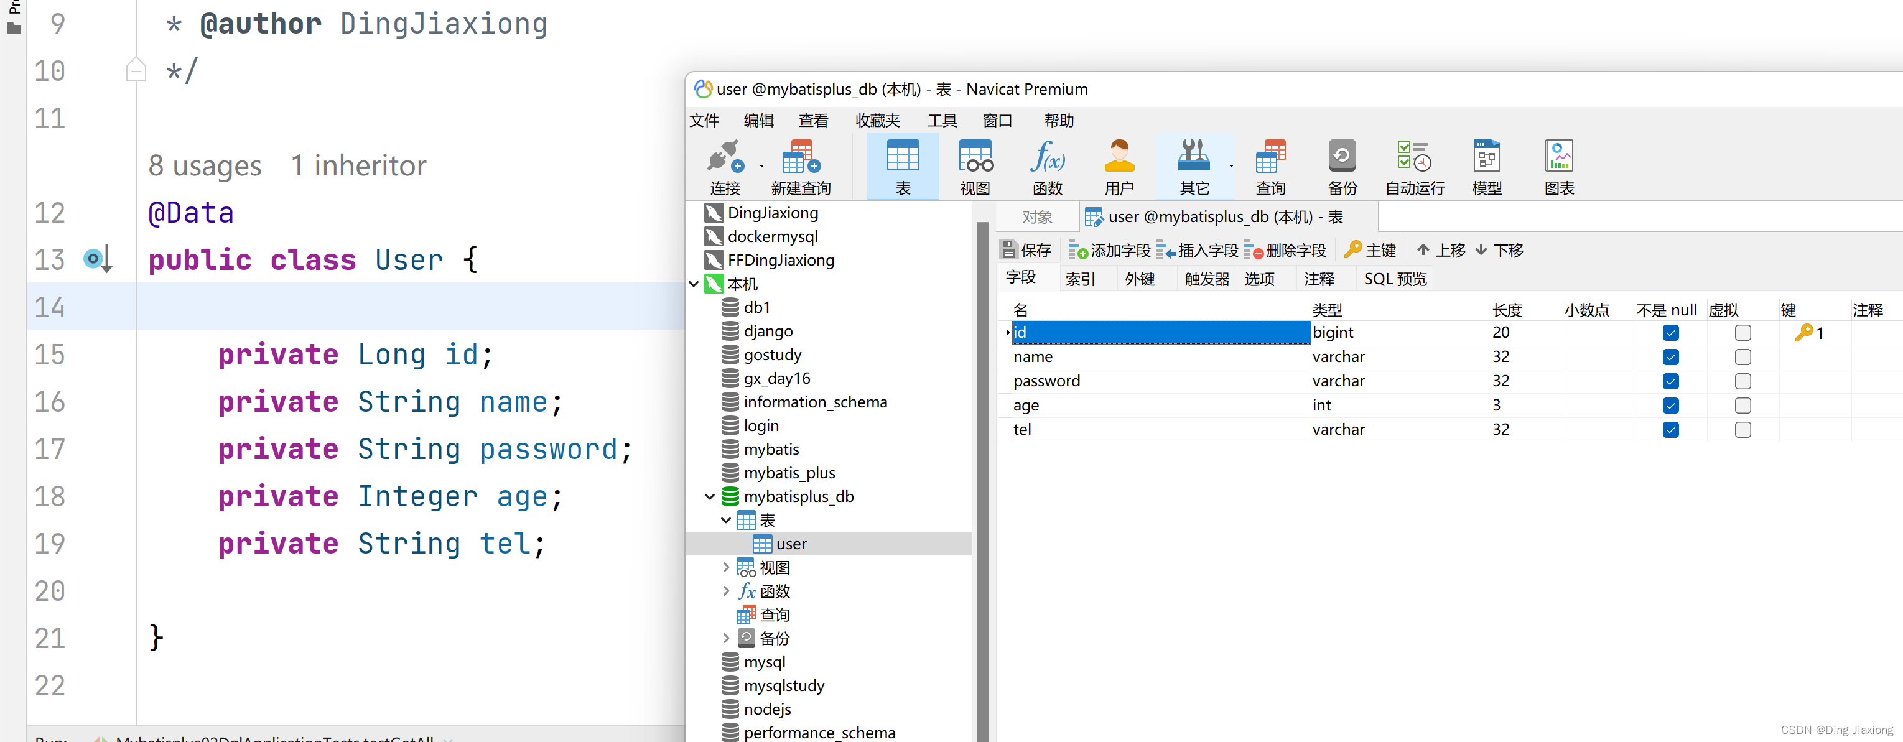This screenshot has height=742, width=1903.
Task: Expand the 备份 backup tree node
Action: [725, 639]
